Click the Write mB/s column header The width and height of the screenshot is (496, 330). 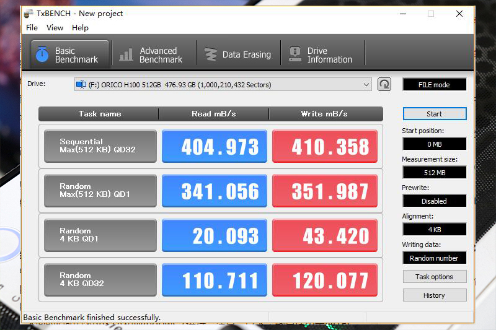pyautogui.click(x=326, y=114)
